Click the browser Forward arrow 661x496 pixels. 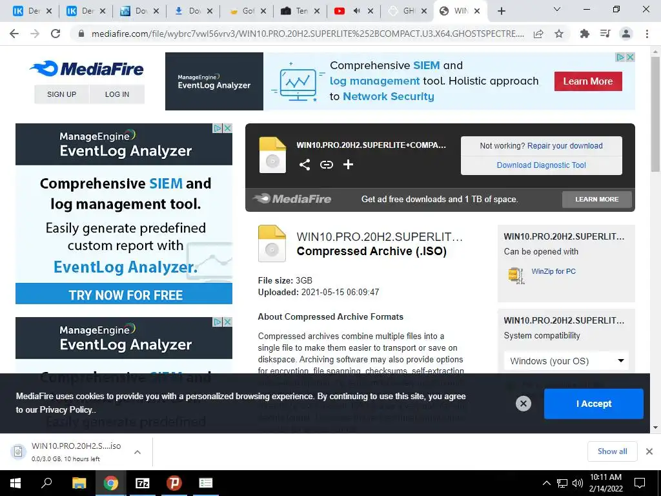(x=35, y=34)
